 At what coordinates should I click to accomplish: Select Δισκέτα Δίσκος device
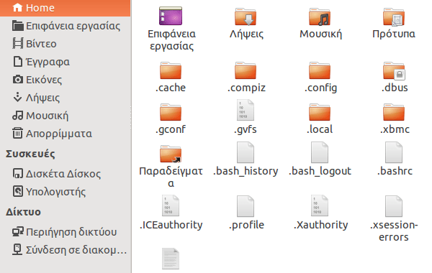coord(65,174)
